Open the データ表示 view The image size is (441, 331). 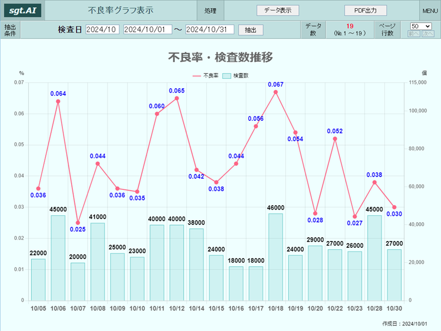point(278,10)
